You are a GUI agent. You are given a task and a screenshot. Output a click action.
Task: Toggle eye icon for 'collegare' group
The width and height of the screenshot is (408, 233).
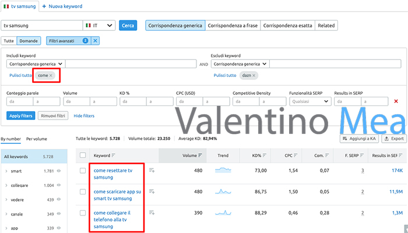[x=59, y=185]
